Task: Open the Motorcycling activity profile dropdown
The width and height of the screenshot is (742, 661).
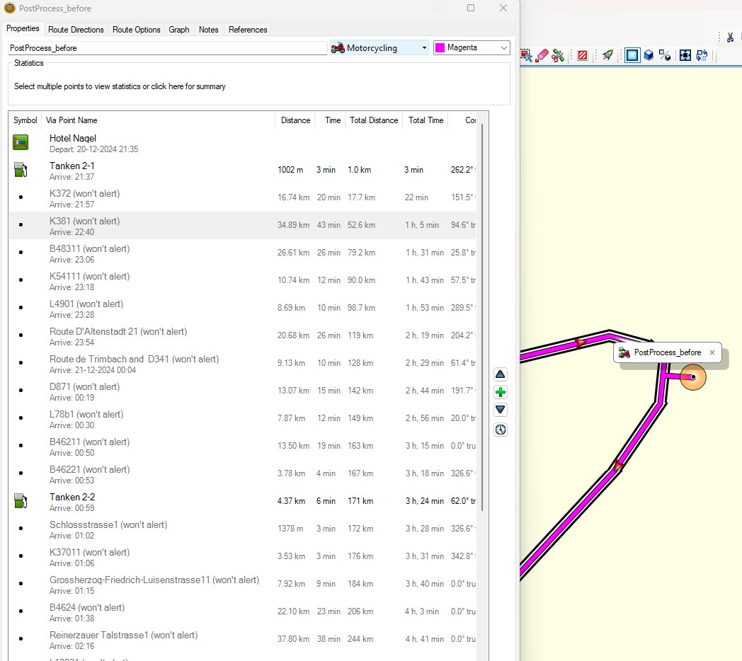Action: click(x=379, y=48)
